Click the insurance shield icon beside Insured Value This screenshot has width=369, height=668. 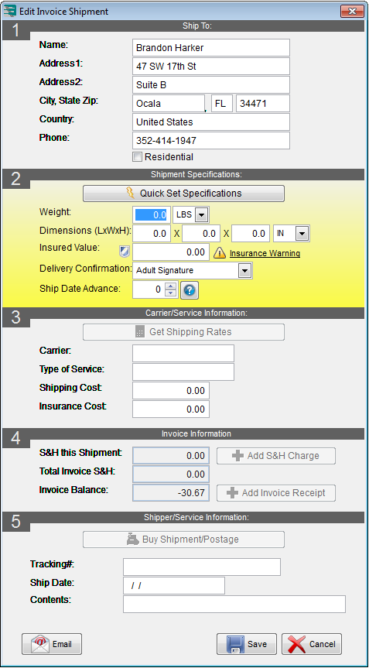coord(124,253)
